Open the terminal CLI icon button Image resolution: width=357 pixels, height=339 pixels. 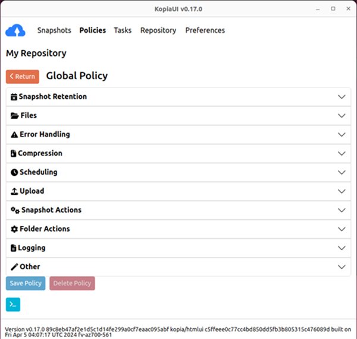click(x=13, y=304)
